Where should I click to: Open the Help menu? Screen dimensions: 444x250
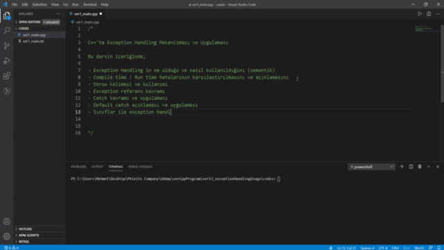[x=105, y=5]
